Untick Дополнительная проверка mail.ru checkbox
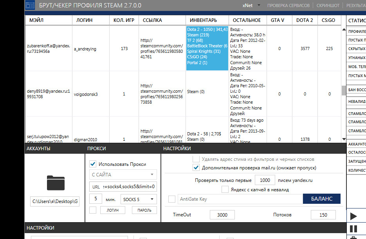The width and height of the screenshot is (366, 239). point(196,168)
